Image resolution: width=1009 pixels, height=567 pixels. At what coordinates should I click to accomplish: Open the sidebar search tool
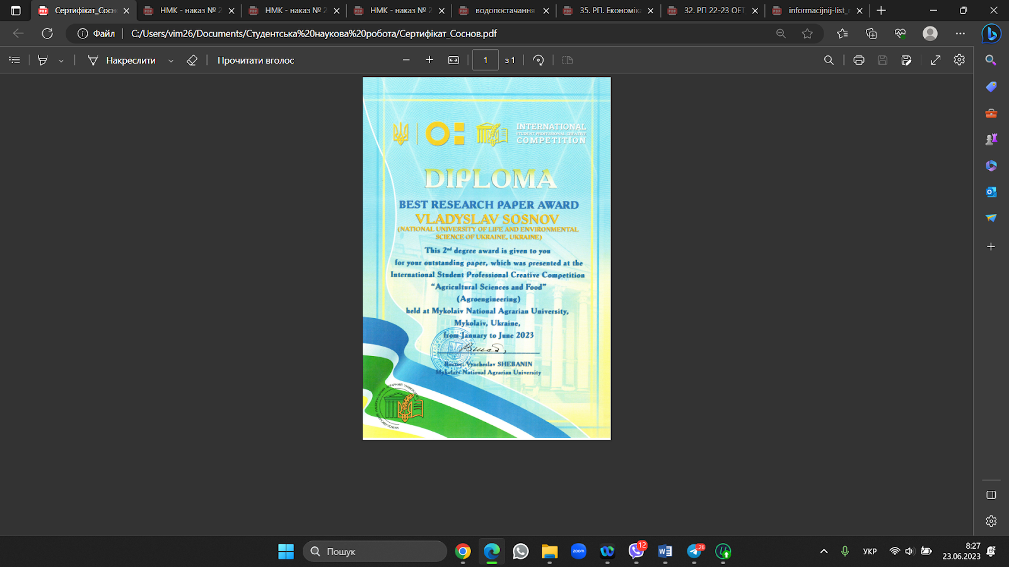tap(991, 60)
